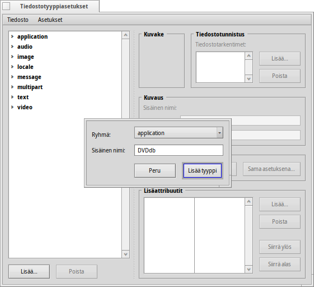314x287 pixels.
Task: Expand the image tree group
Action: tap(12, 57)
